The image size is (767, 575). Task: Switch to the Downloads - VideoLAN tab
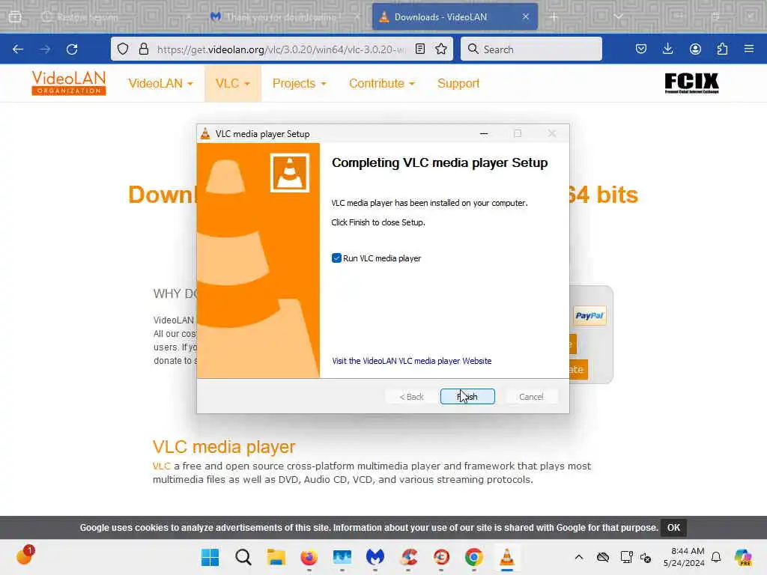(455, 16)
